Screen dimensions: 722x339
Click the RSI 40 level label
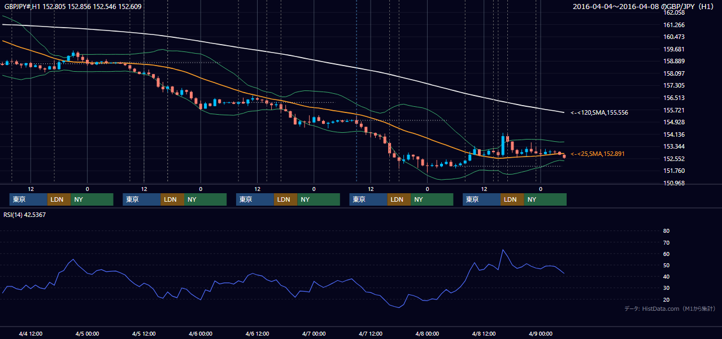click(x=666, y=276)
